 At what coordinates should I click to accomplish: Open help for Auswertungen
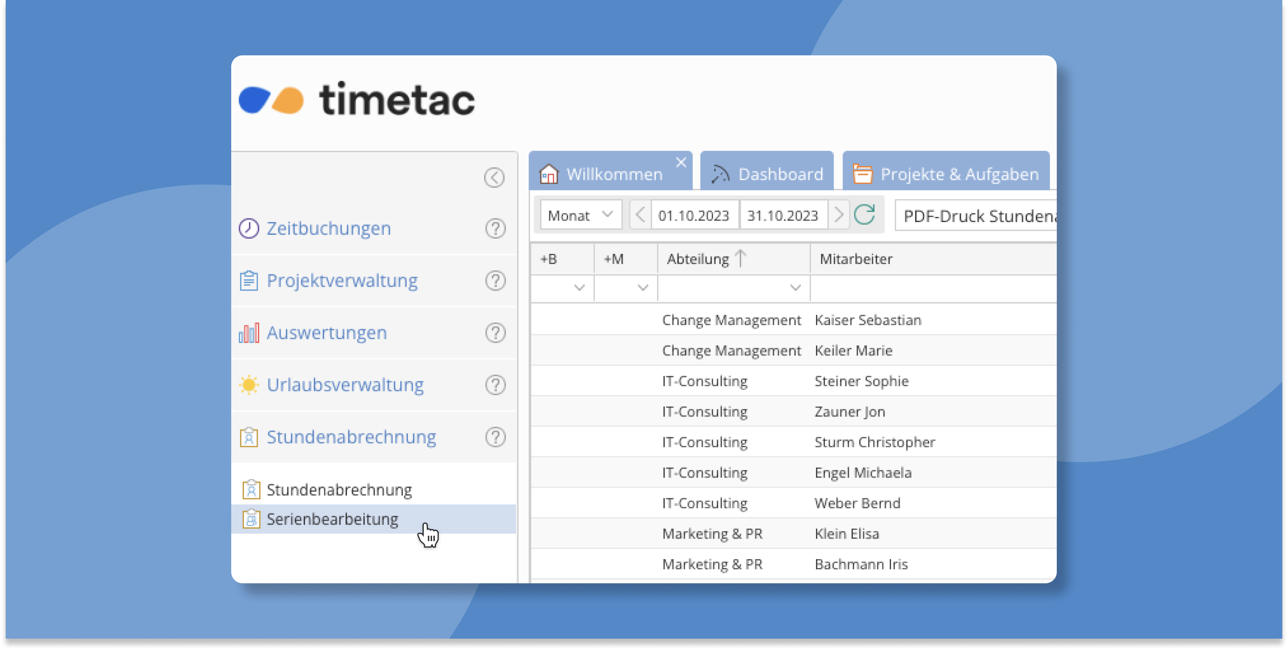495,333
